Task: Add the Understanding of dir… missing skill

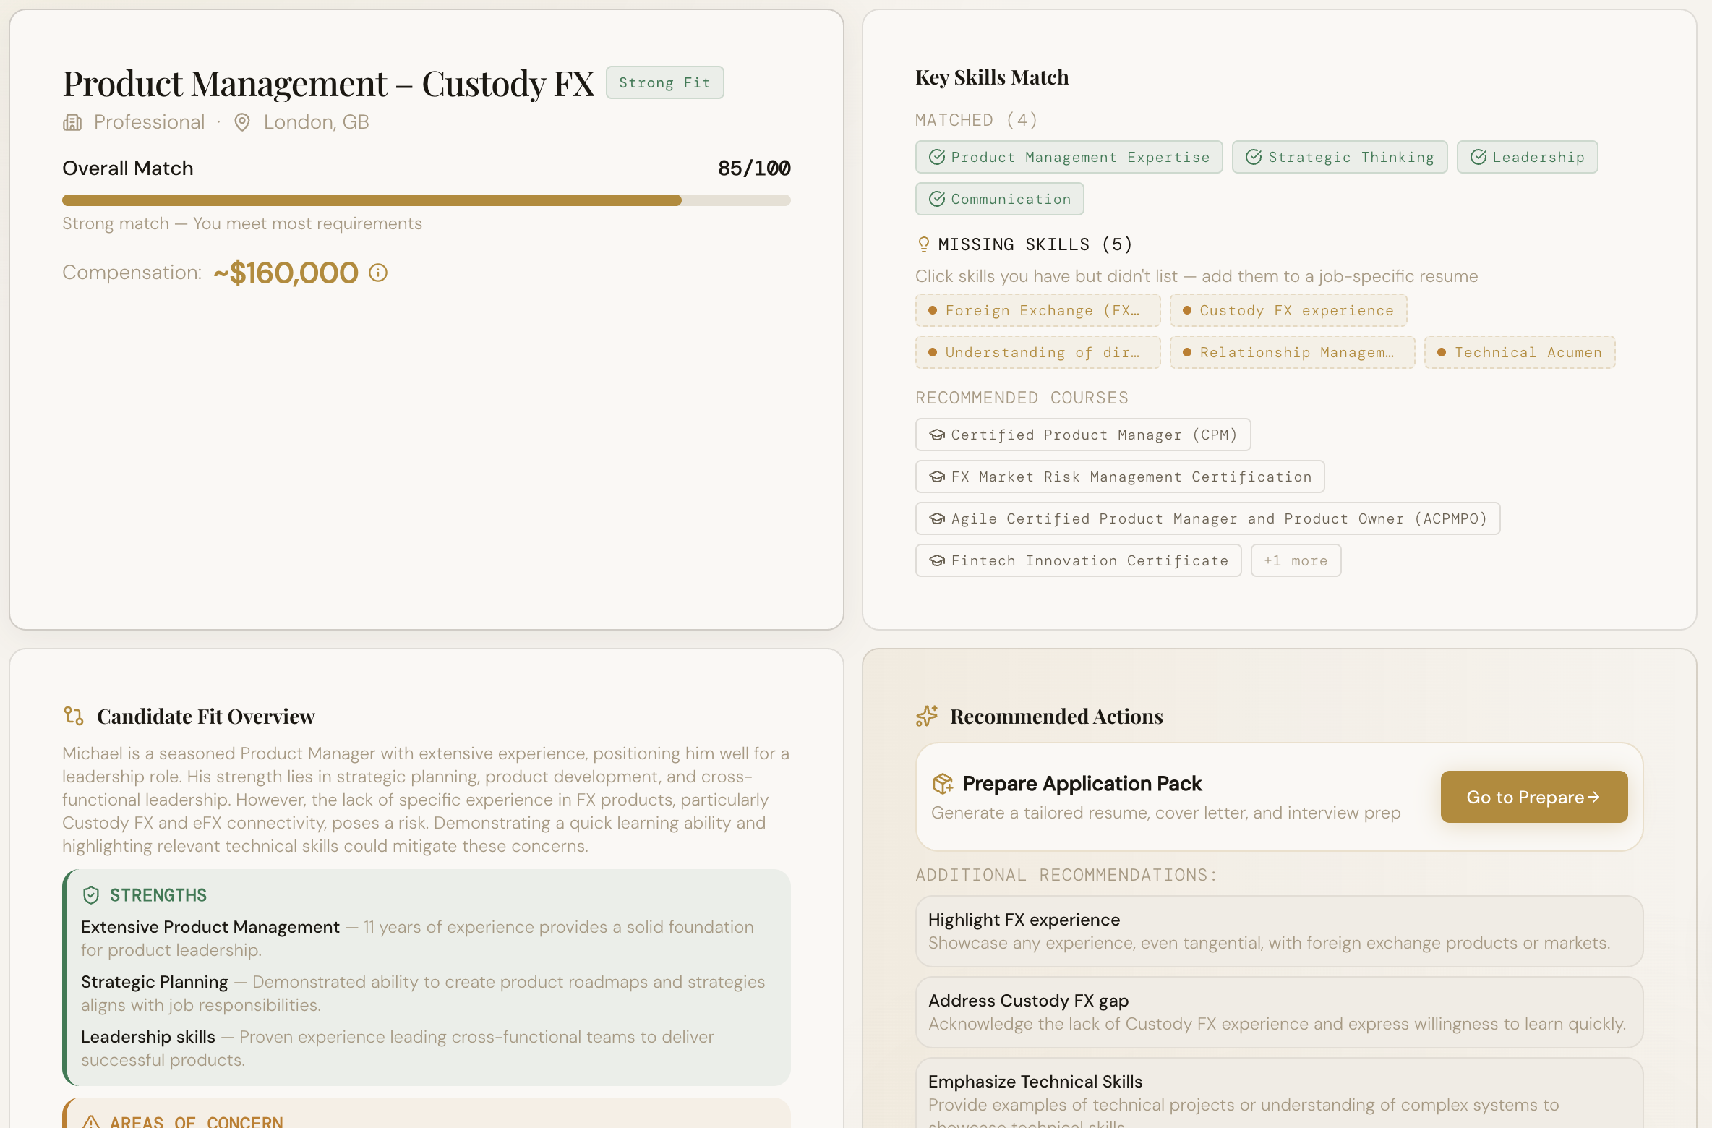Action: tap(1037, 352)
